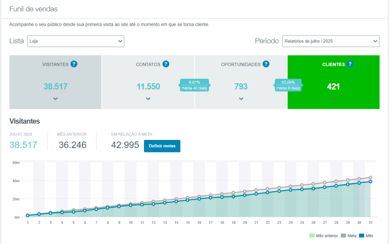Click the help icon beside Clientes
This screenshot has width=389, height=244.
[350, 64]
